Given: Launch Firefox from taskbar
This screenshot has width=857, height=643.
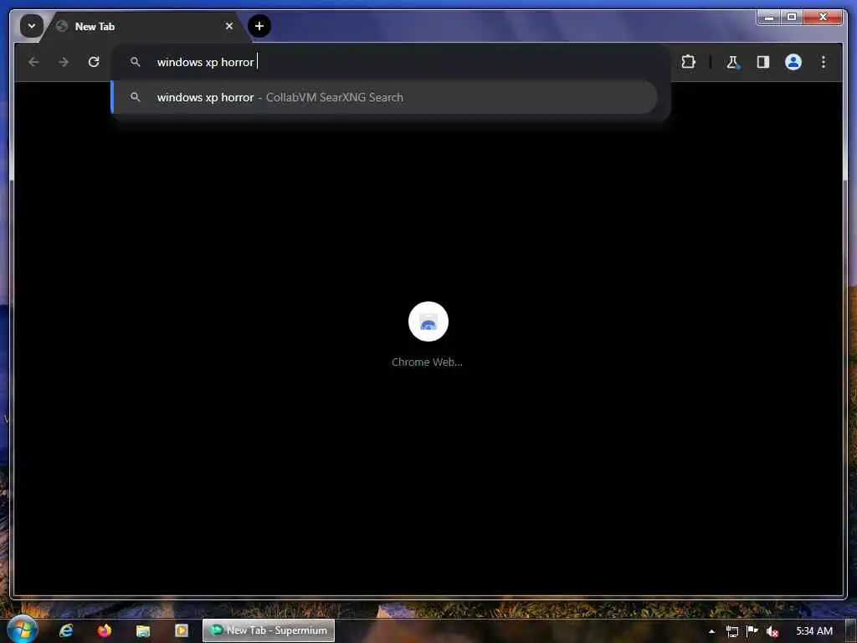Looking at the screenshot, I should [x=105, y=630].
